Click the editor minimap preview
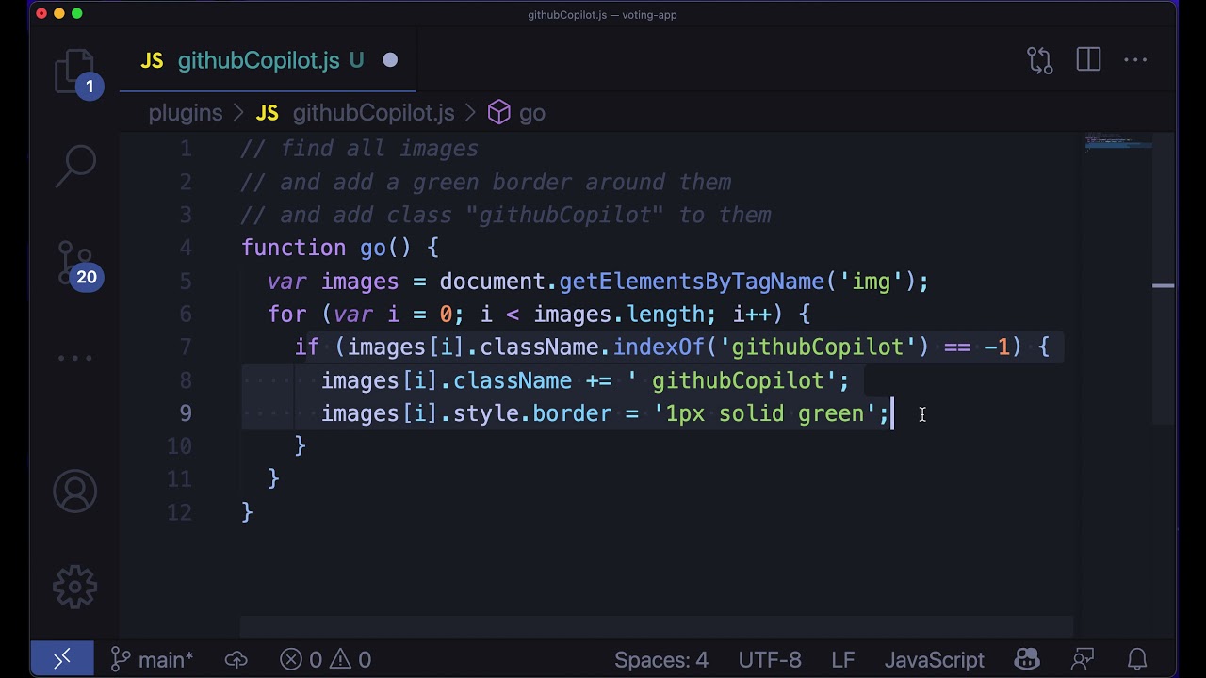The height and width of the screenshot is (678, 1206). 1117,142
